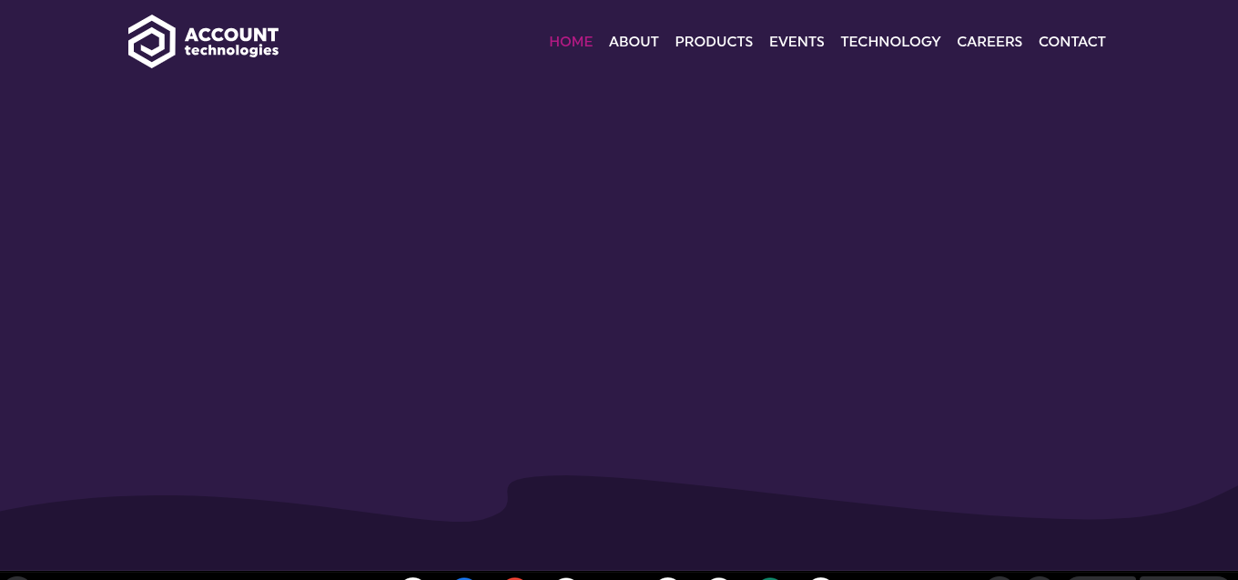Navigate to the EVENTS page
Screen dimensions: 1238x580
pos(797,42)
